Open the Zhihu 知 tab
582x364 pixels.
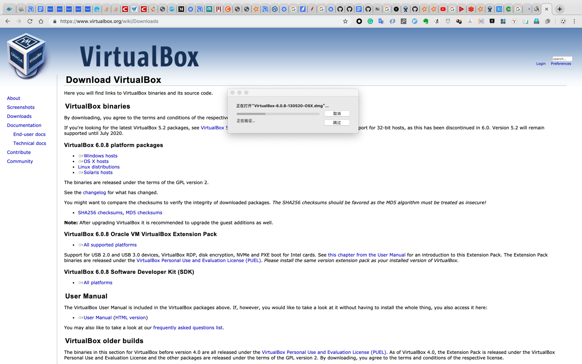click(x=499, y=9)
